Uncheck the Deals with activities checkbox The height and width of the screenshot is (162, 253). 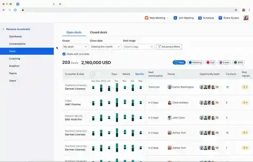[x=64, y=54]
